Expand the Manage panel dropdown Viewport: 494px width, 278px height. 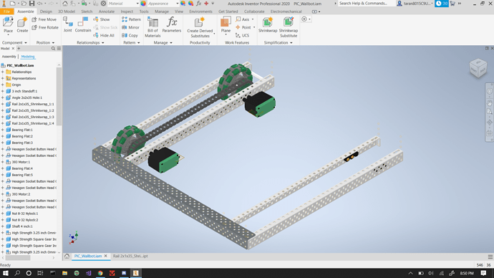[x=171, y=43]
